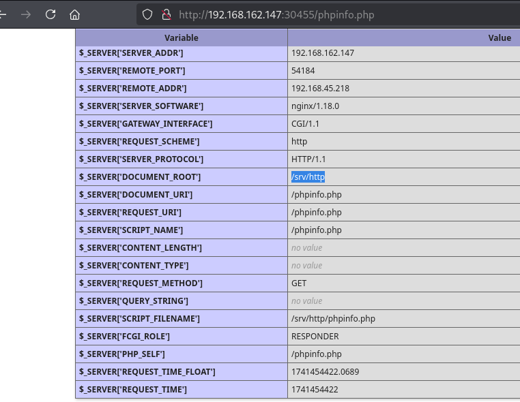
Task: Open the insecure connection padlock icon
Action: coord(167,14)
